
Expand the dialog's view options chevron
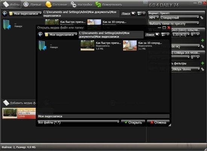(x=168, y=35)
